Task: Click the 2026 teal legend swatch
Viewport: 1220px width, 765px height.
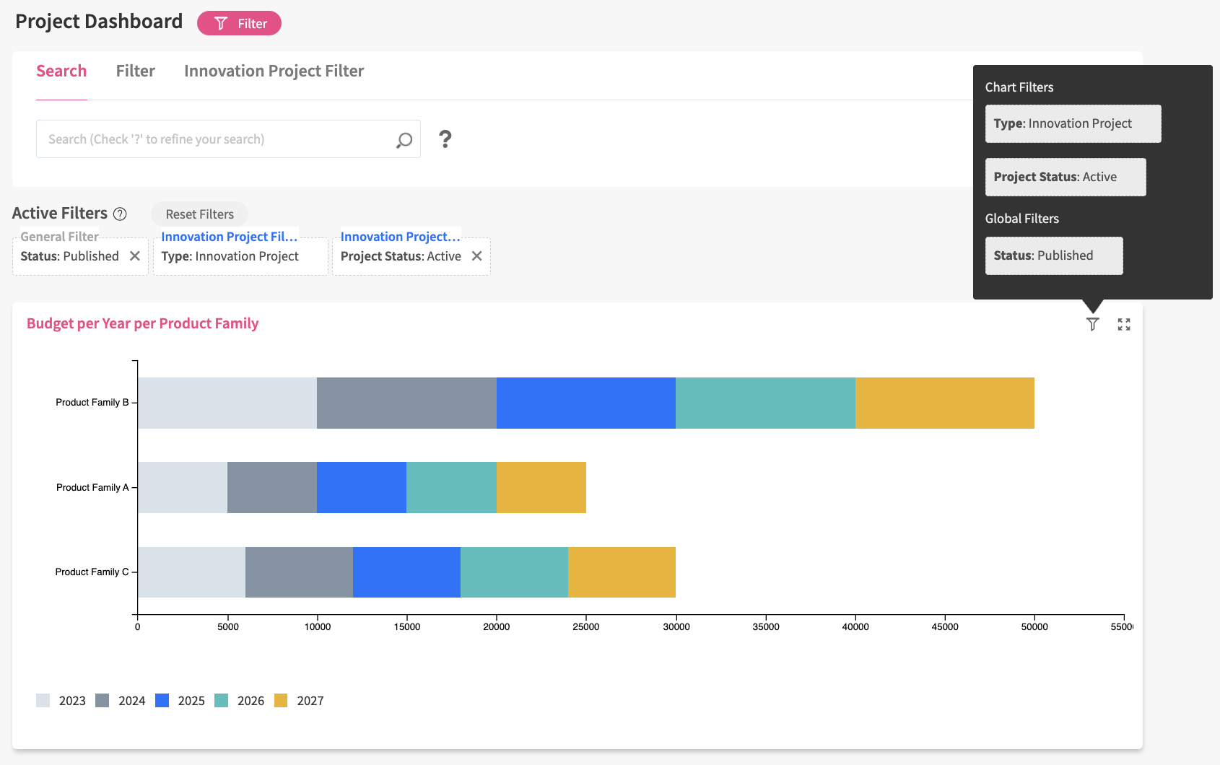Action: pyautogui.click(x=222, y=701)
